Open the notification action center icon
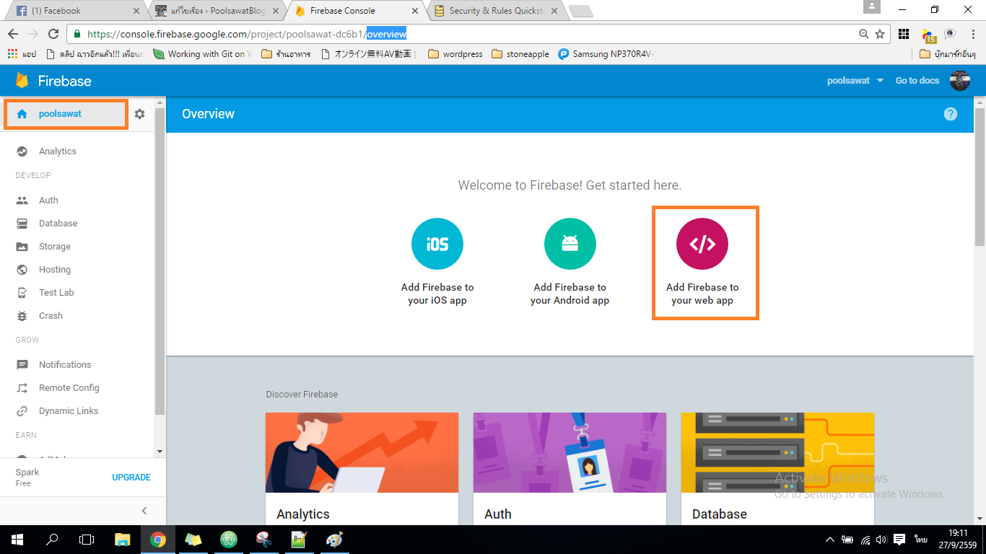Viewport: 986px width, 554px height. click(x=899, y=540)
